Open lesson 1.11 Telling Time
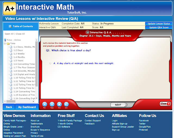 tap(24, 81)
